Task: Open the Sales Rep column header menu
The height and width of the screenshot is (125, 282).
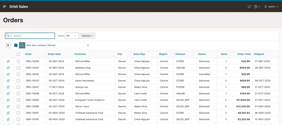Action: tap(139, 54)
